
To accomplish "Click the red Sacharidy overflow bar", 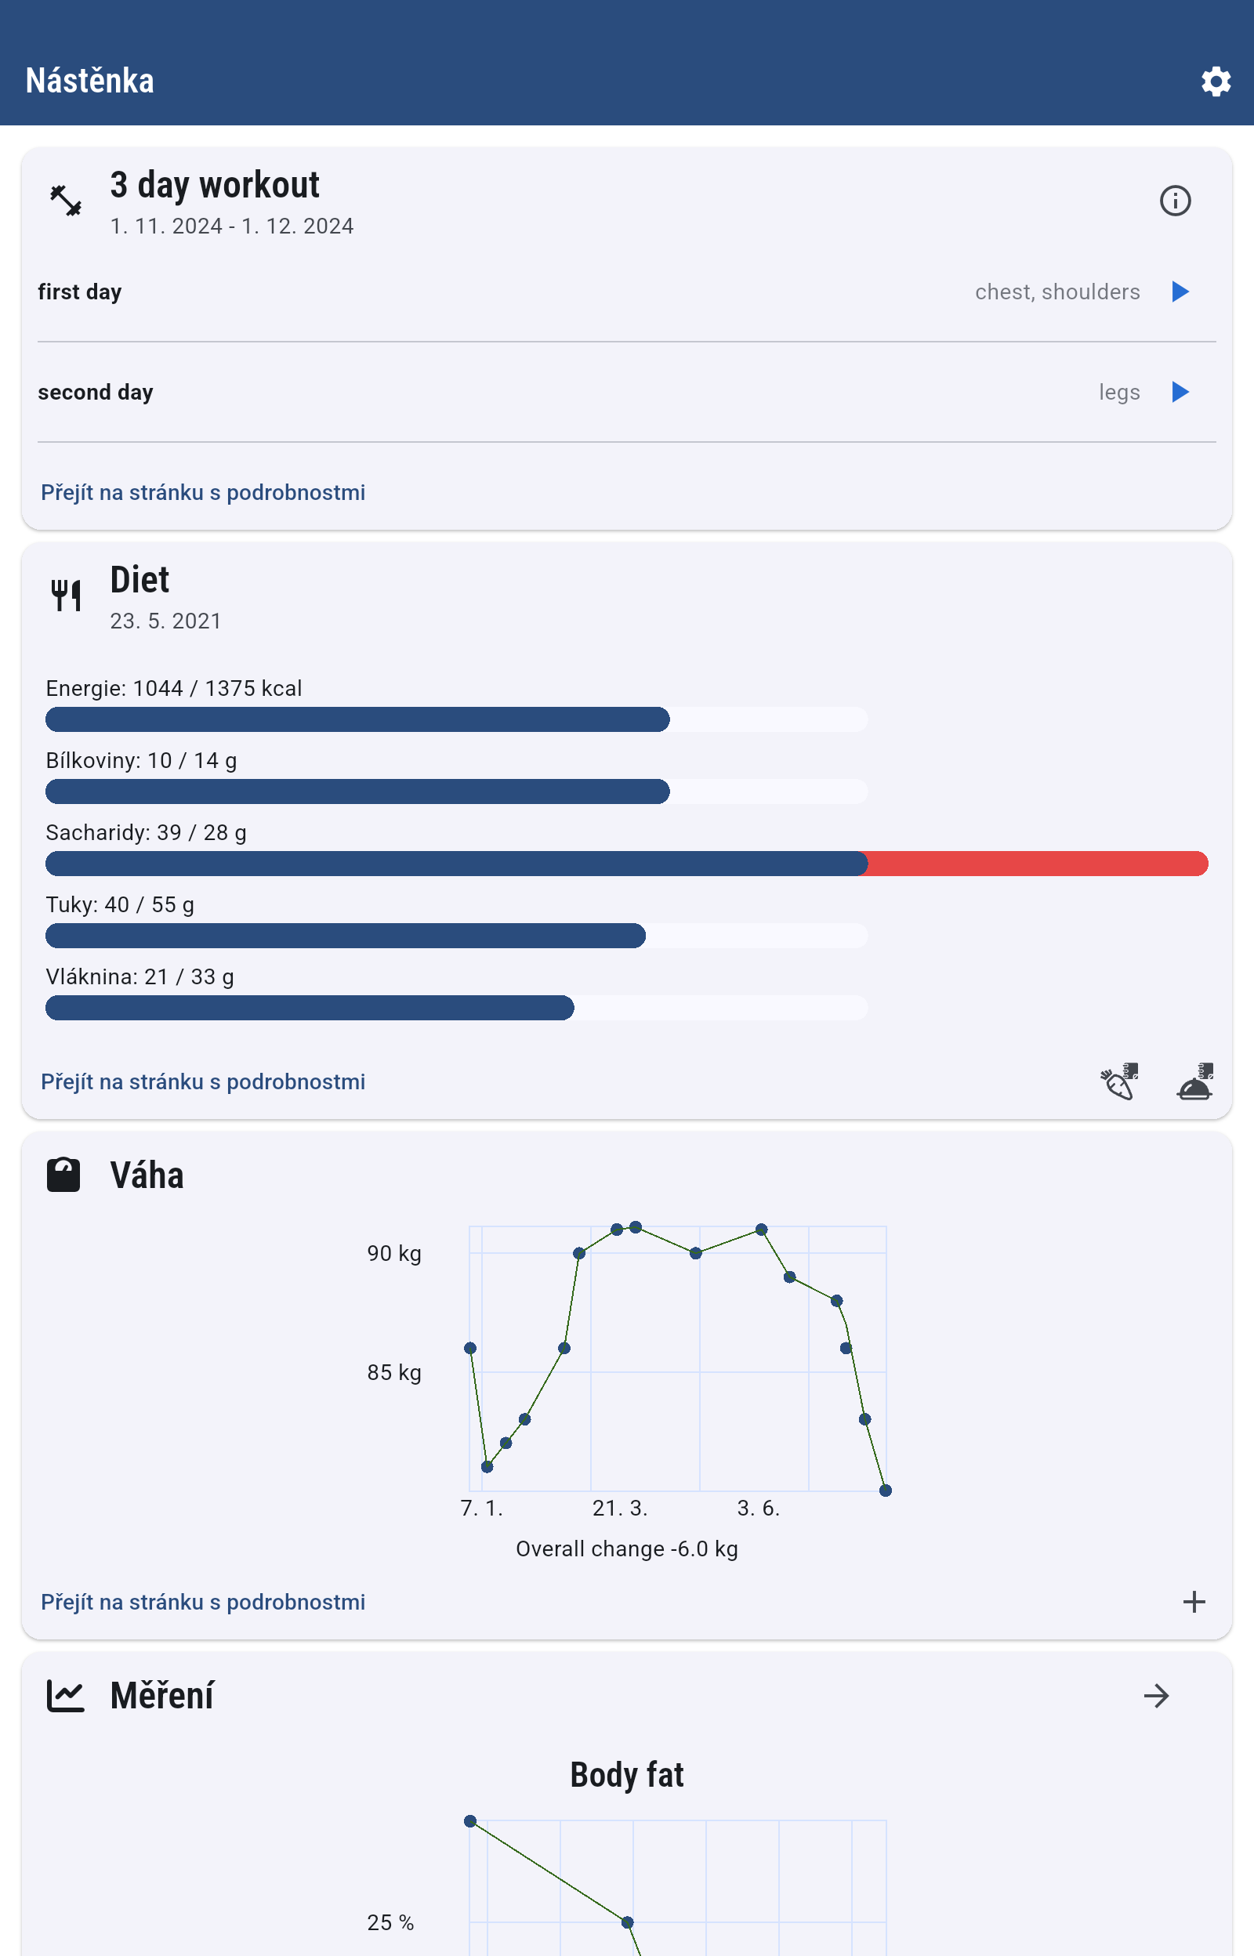I will 1037,864.
